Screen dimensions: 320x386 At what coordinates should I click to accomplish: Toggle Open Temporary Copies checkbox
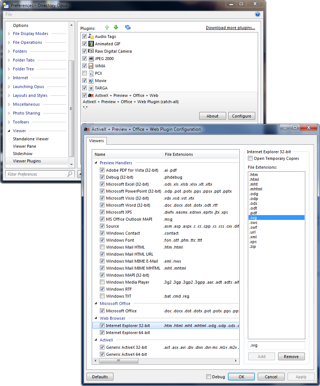pyautogui.click(x=250, y=158)
